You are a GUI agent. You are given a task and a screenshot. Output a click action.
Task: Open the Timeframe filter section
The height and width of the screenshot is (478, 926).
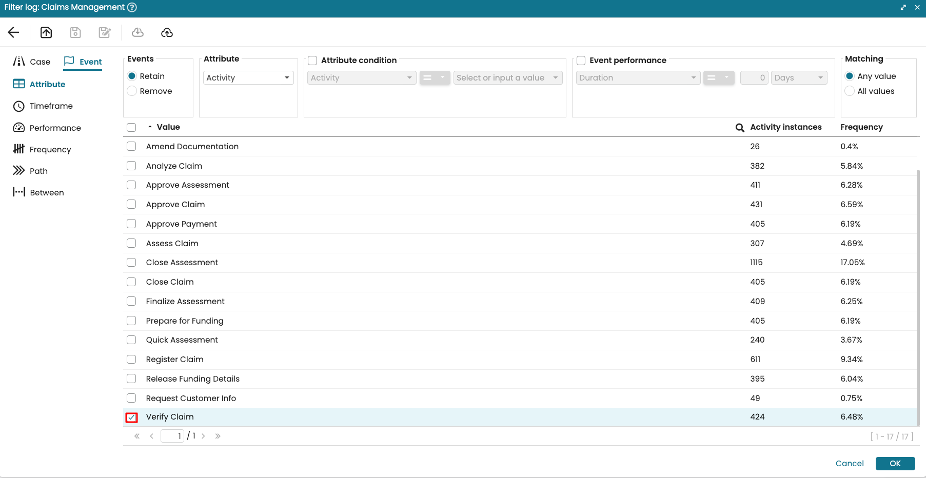point(51,106)
